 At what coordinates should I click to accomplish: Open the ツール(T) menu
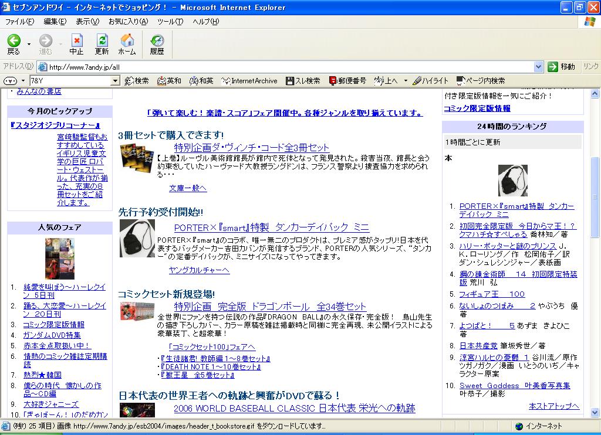coord(170,22)
